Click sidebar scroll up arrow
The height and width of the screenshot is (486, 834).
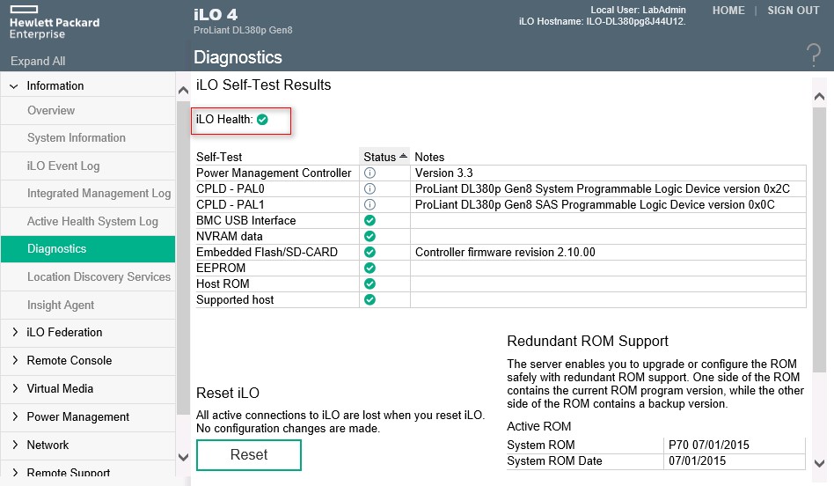pos(184,90)
